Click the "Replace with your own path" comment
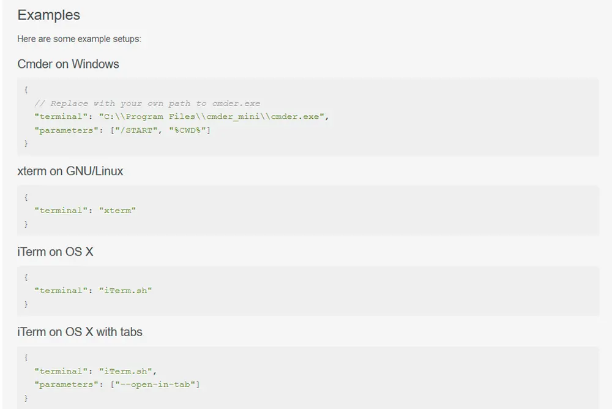The image size is (612, 409). 147,103
